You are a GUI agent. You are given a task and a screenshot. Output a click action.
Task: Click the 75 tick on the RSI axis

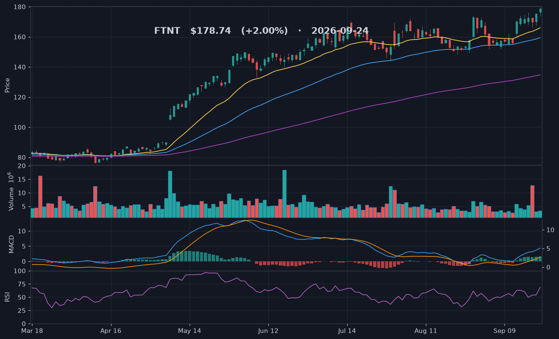(x=22, y=285)
